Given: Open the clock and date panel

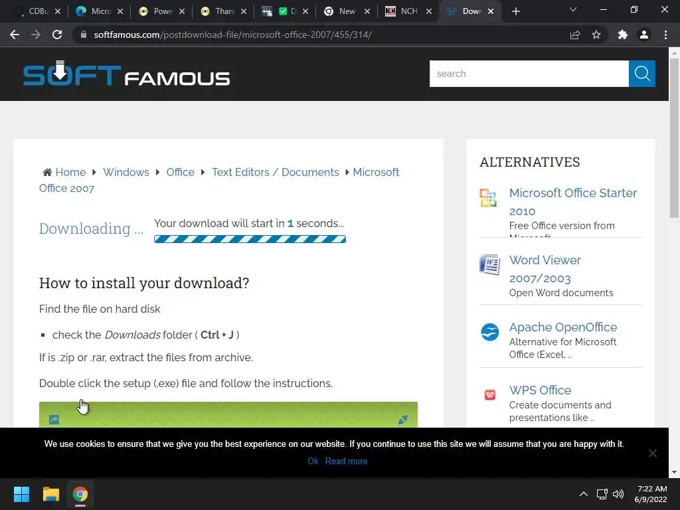Looking at the screenshot, I should tap(651, 494).
